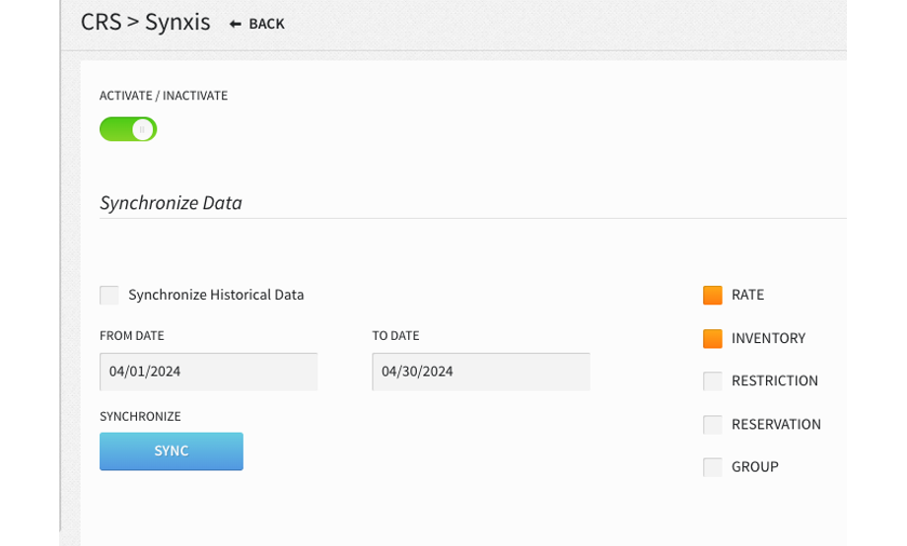Click the CRS > Synxis page title
The height and width of the screenshot is (546, 907).
tap(146, 23)
